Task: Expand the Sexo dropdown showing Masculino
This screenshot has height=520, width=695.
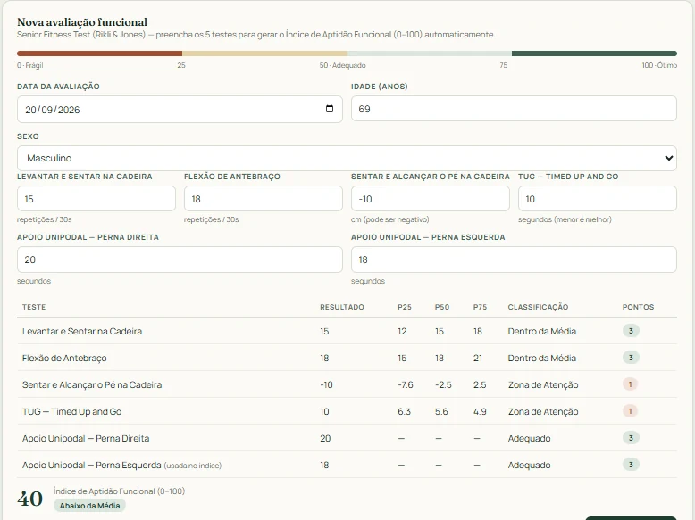Action: coord(347,158)
